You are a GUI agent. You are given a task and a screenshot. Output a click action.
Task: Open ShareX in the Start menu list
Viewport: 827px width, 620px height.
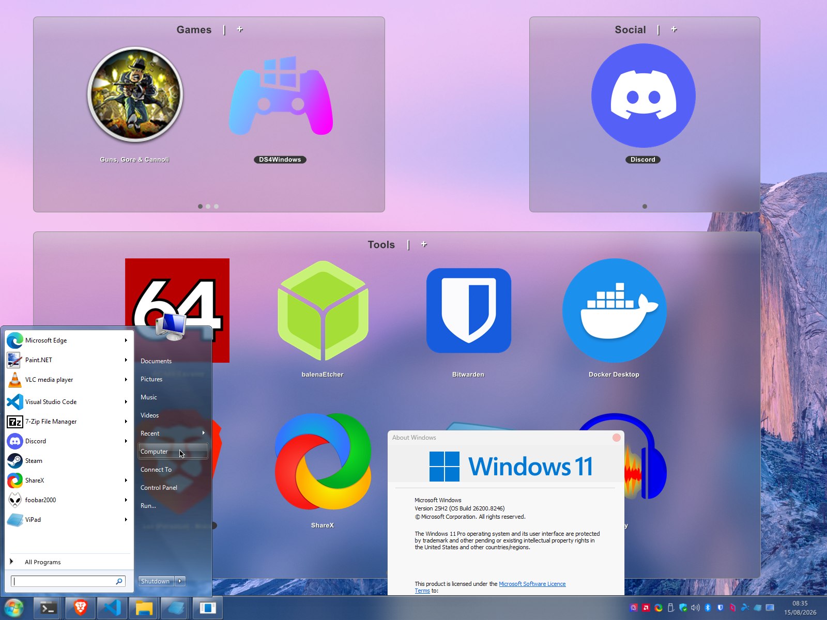pos(67,481)
